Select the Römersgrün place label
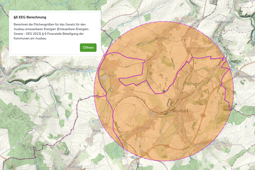This screenshot has height=170, width=255. click(x=195, y=48)
